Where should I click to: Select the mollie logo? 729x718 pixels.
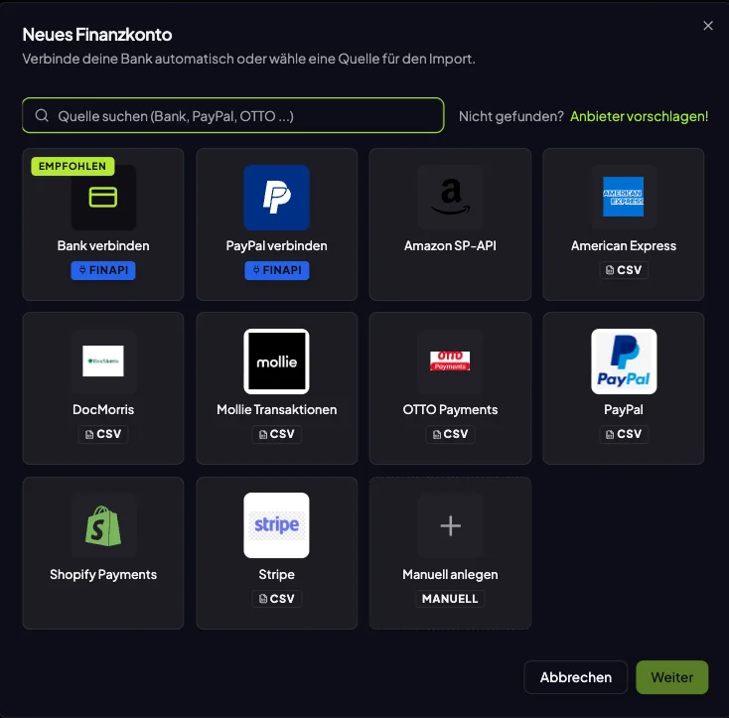[x=277, y=361]
